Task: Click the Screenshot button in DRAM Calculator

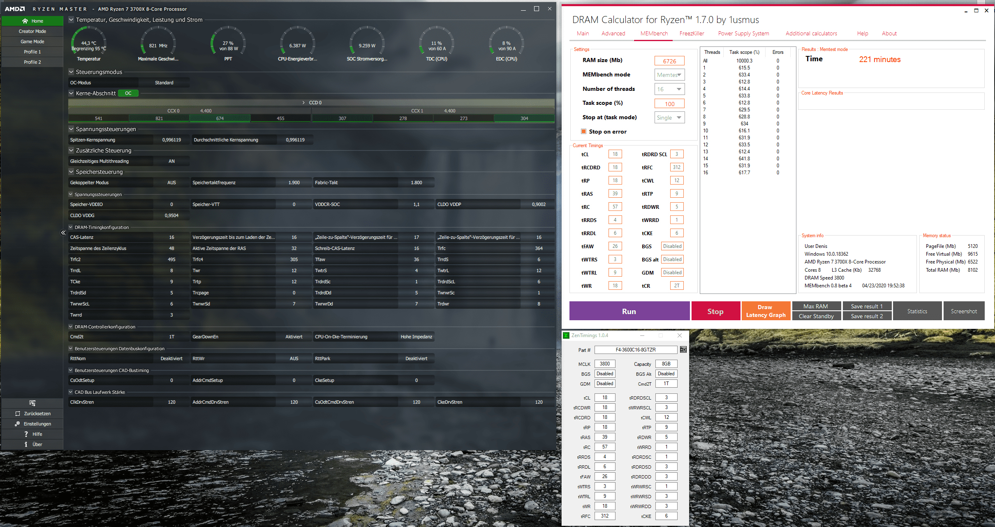Action: point(964,311)
